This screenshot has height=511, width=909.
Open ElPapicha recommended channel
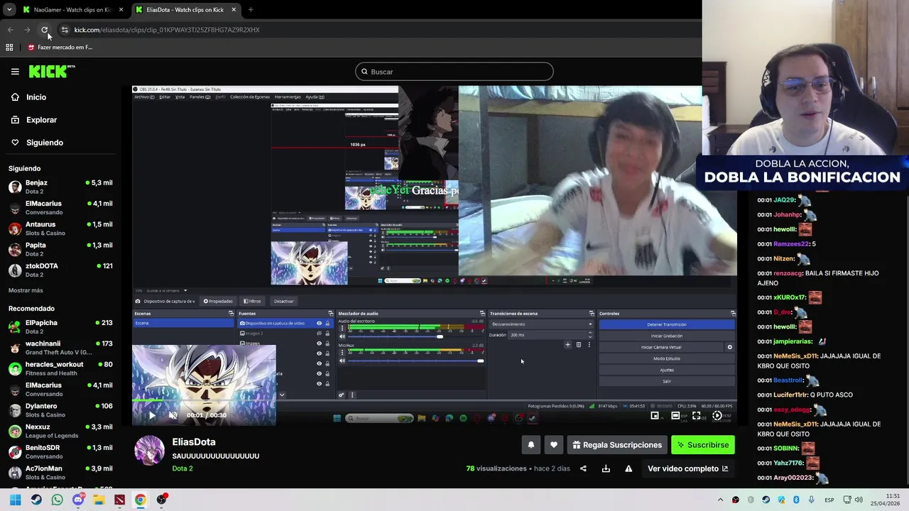click(x=60, y=327)
